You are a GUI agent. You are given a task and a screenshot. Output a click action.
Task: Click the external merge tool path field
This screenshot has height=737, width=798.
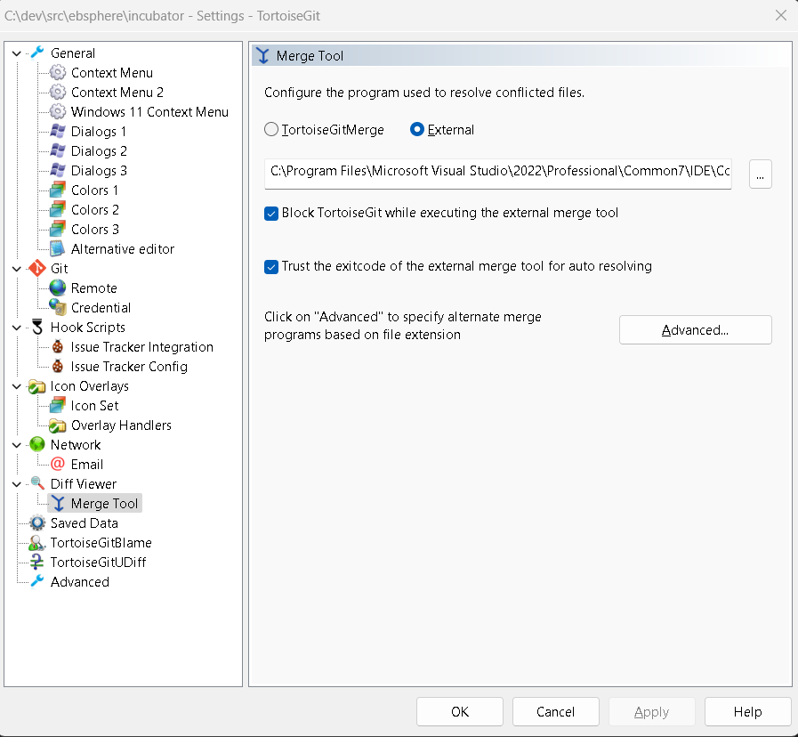(497, 174)
